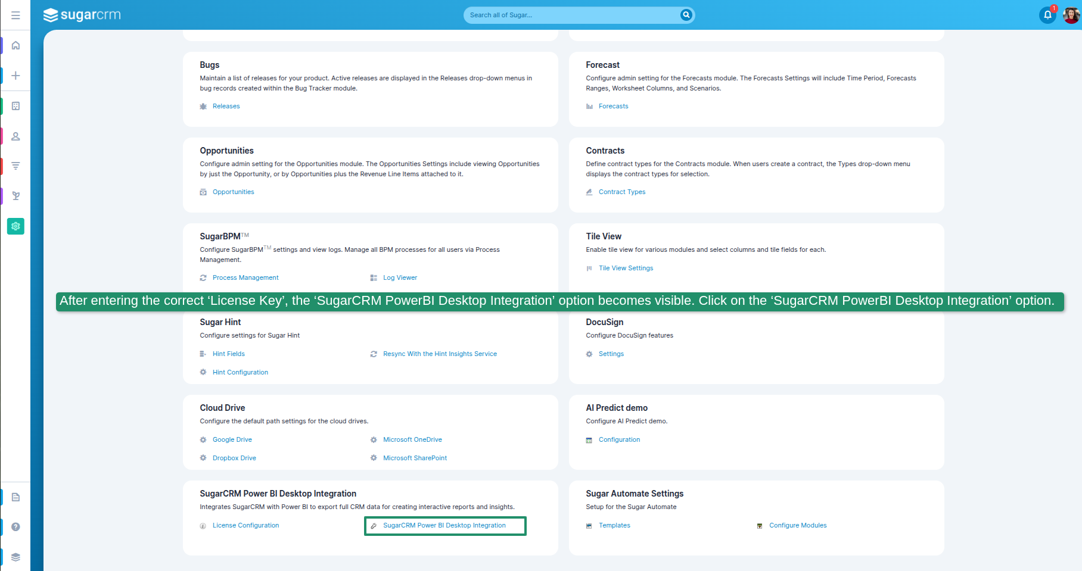The width and height of the screenshot is (1082, 571).
Task: Open SugarCRM Power BI Desktop Integration link
Action: [x=444, y=526]
